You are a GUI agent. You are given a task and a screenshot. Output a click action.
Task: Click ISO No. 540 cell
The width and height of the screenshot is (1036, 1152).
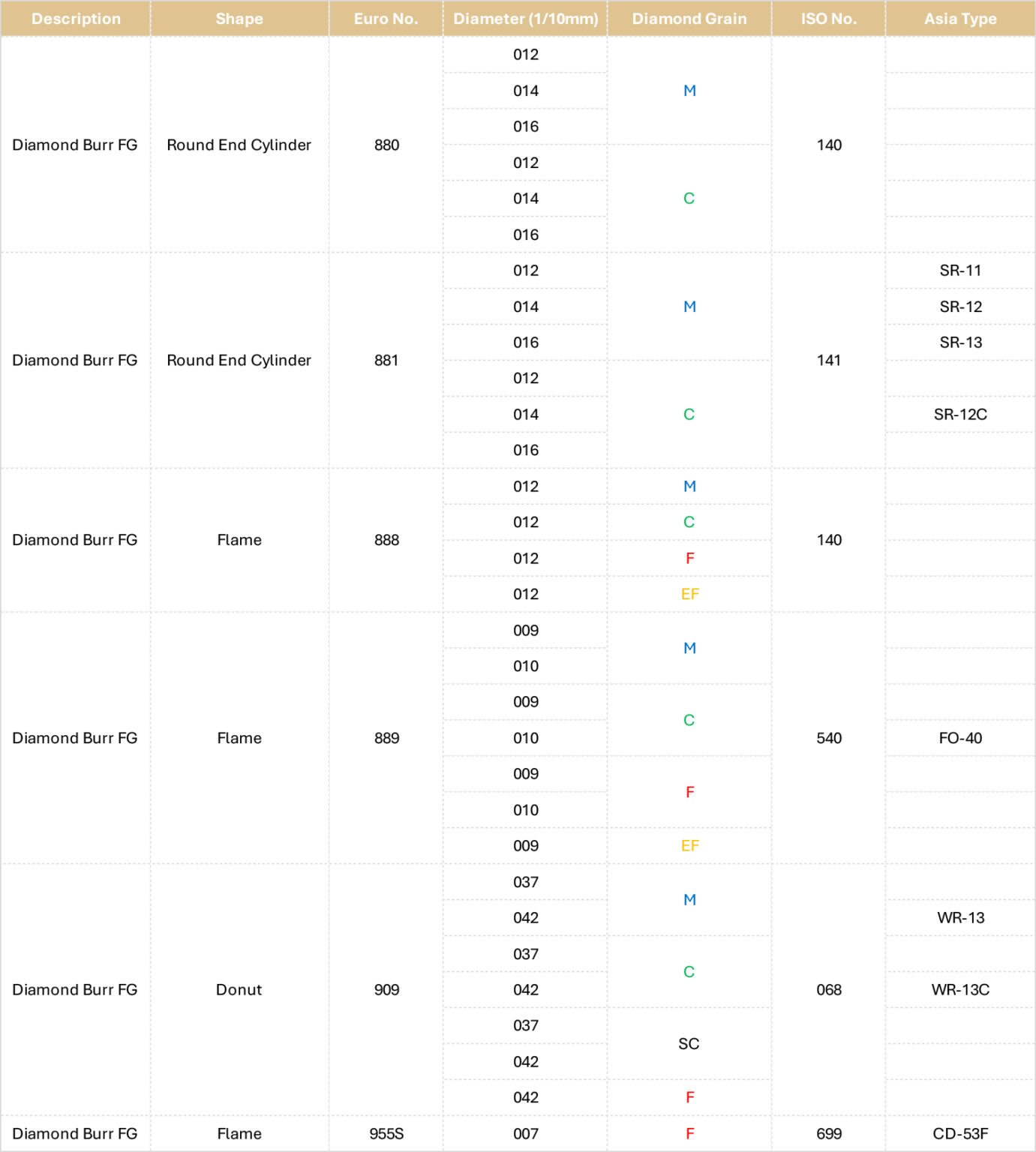(x=829, y=738)
